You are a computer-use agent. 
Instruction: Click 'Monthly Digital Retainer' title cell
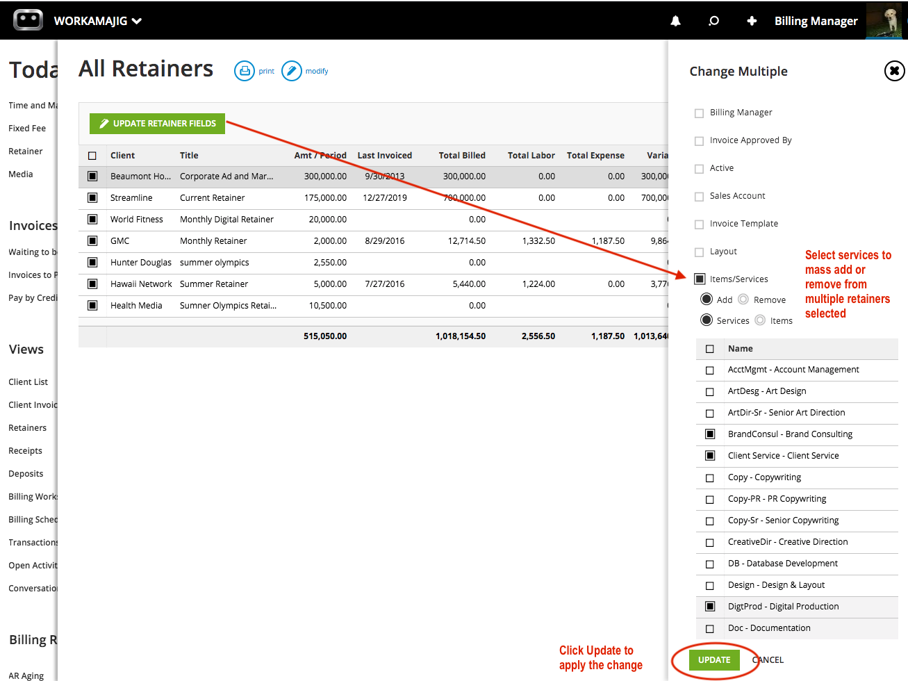(x=226, y=220)
